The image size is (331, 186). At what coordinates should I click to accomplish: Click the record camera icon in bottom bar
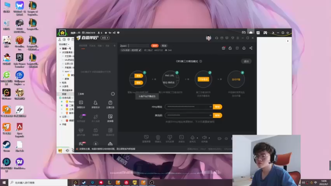tap(220, 138)
